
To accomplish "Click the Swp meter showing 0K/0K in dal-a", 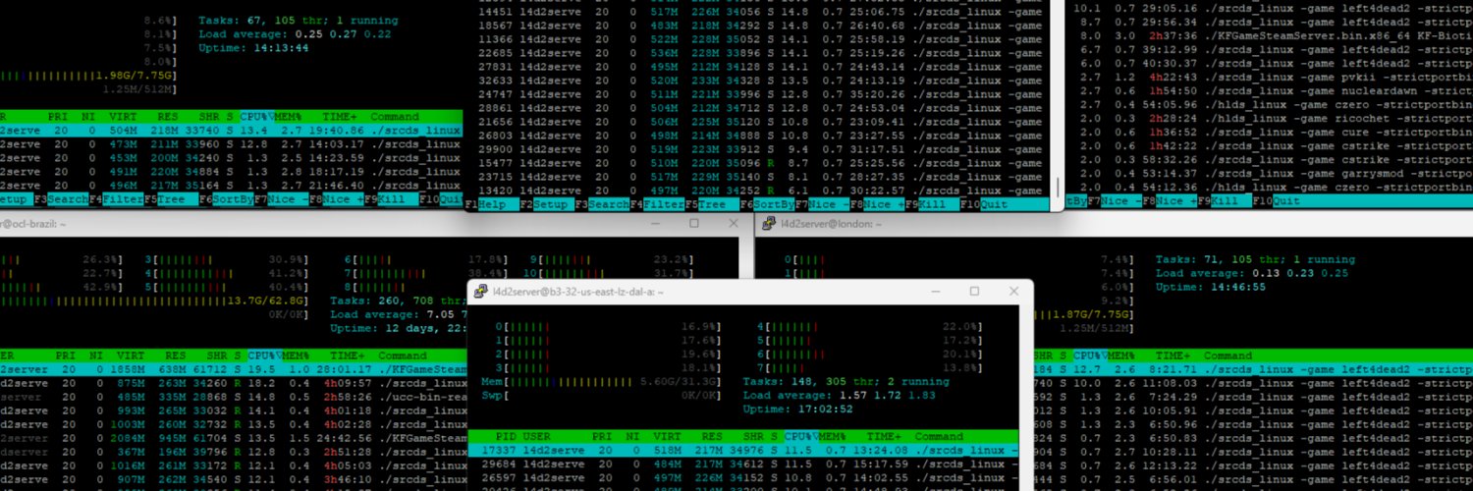I will click(x=600, y=396).
